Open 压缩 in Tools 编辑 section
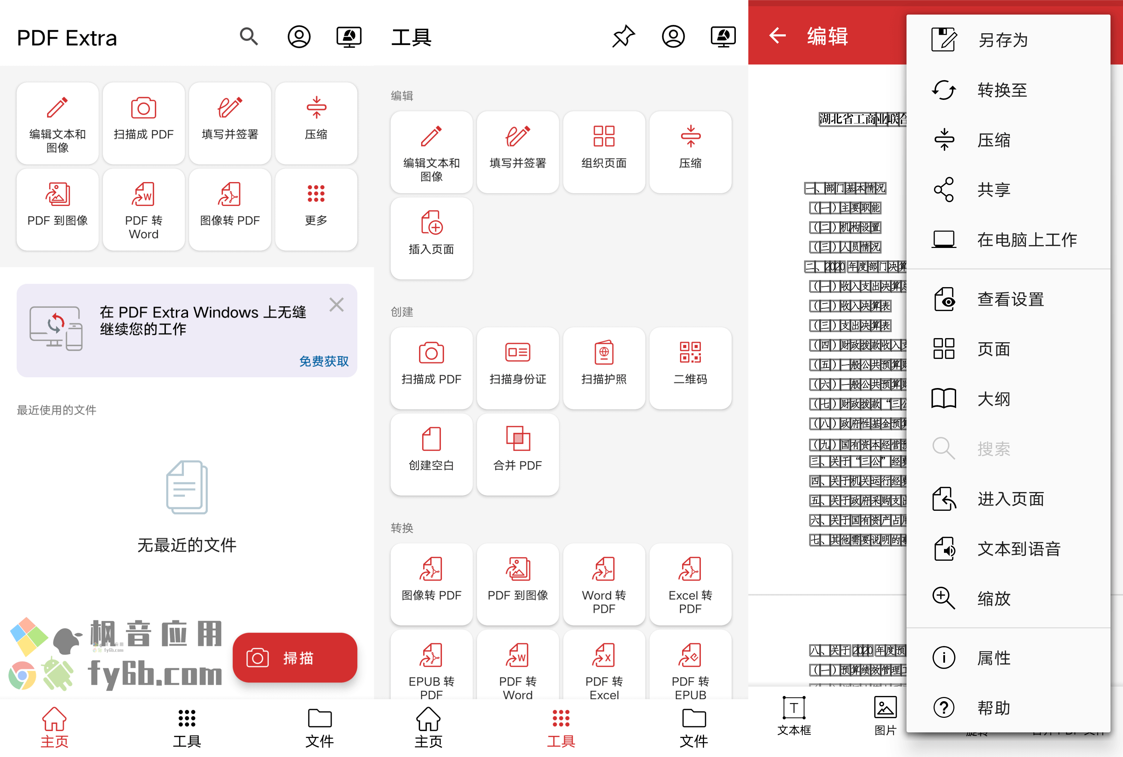Screen dimensions: 1123x757 [691, 153]
